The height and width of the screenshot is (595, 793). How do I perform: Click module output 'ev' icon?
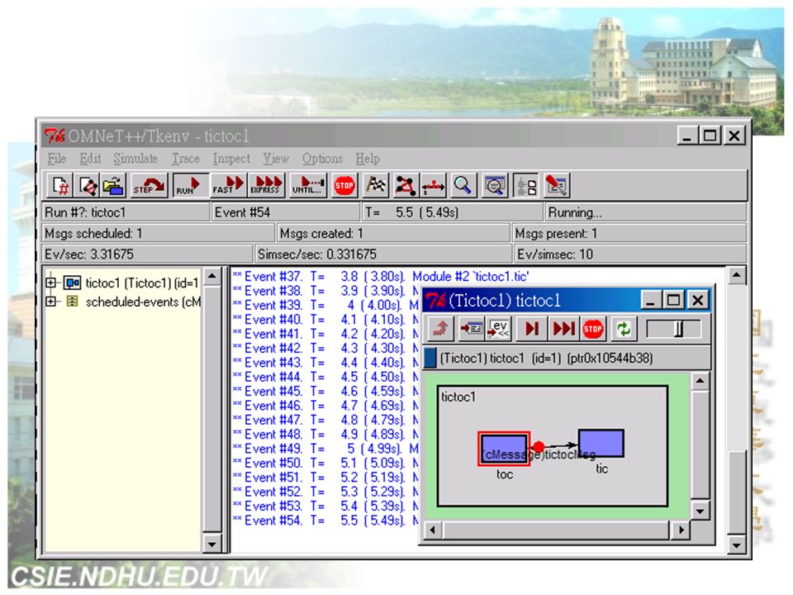point(499,330)
